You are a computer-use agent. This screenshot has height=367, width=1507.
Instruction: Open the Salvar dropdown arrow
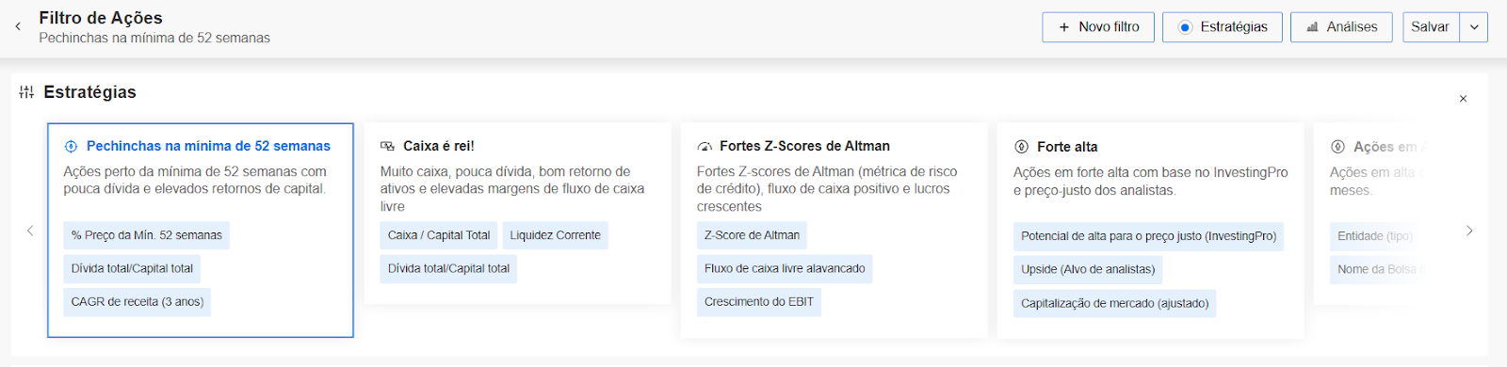[1474, 27]
